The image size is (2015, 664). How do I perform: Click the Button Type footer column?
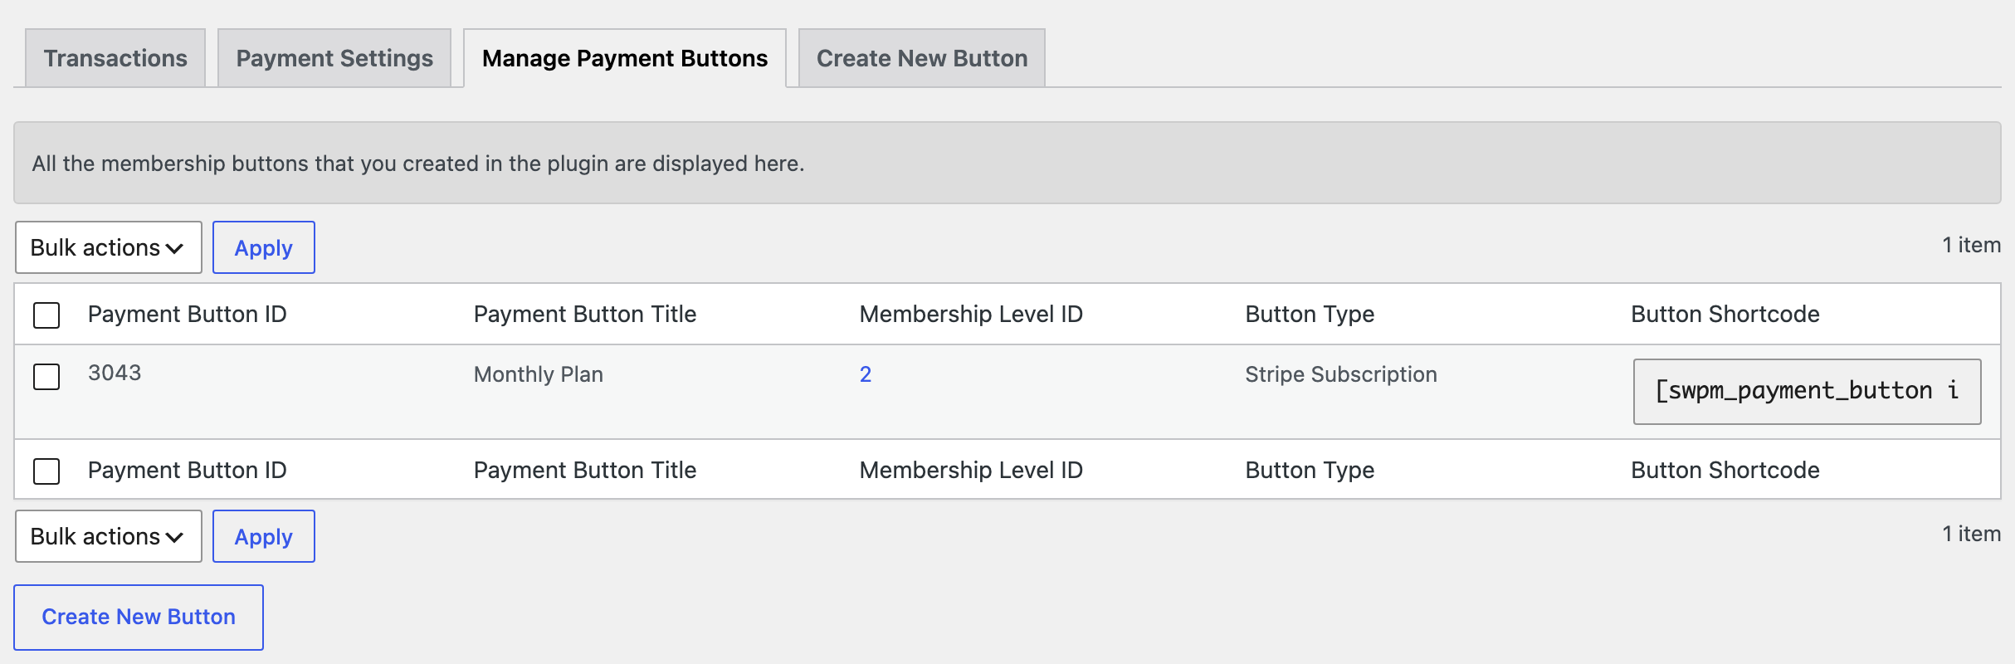(x=1310, y=470)
